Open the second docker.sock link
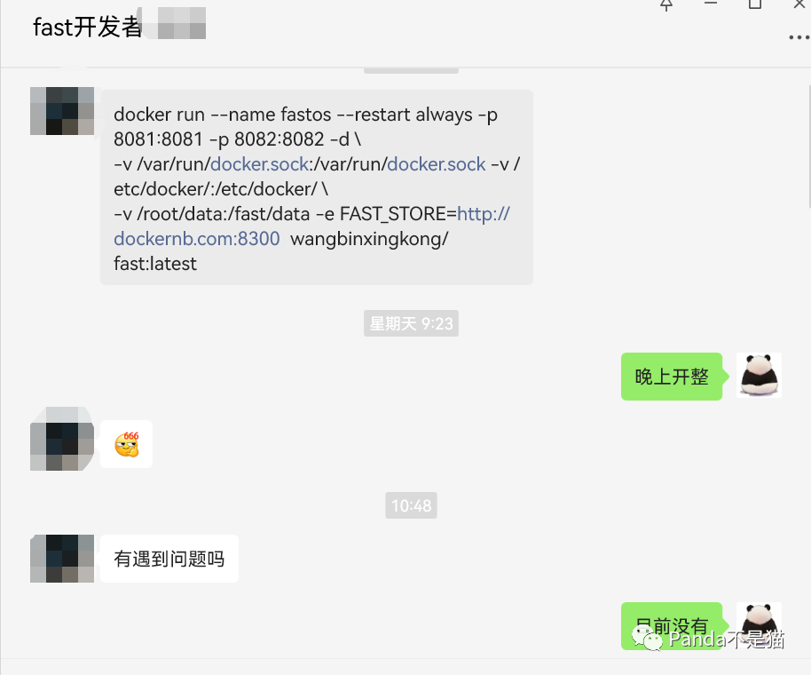This screenshot has height=675, width=811. [437, 164]
